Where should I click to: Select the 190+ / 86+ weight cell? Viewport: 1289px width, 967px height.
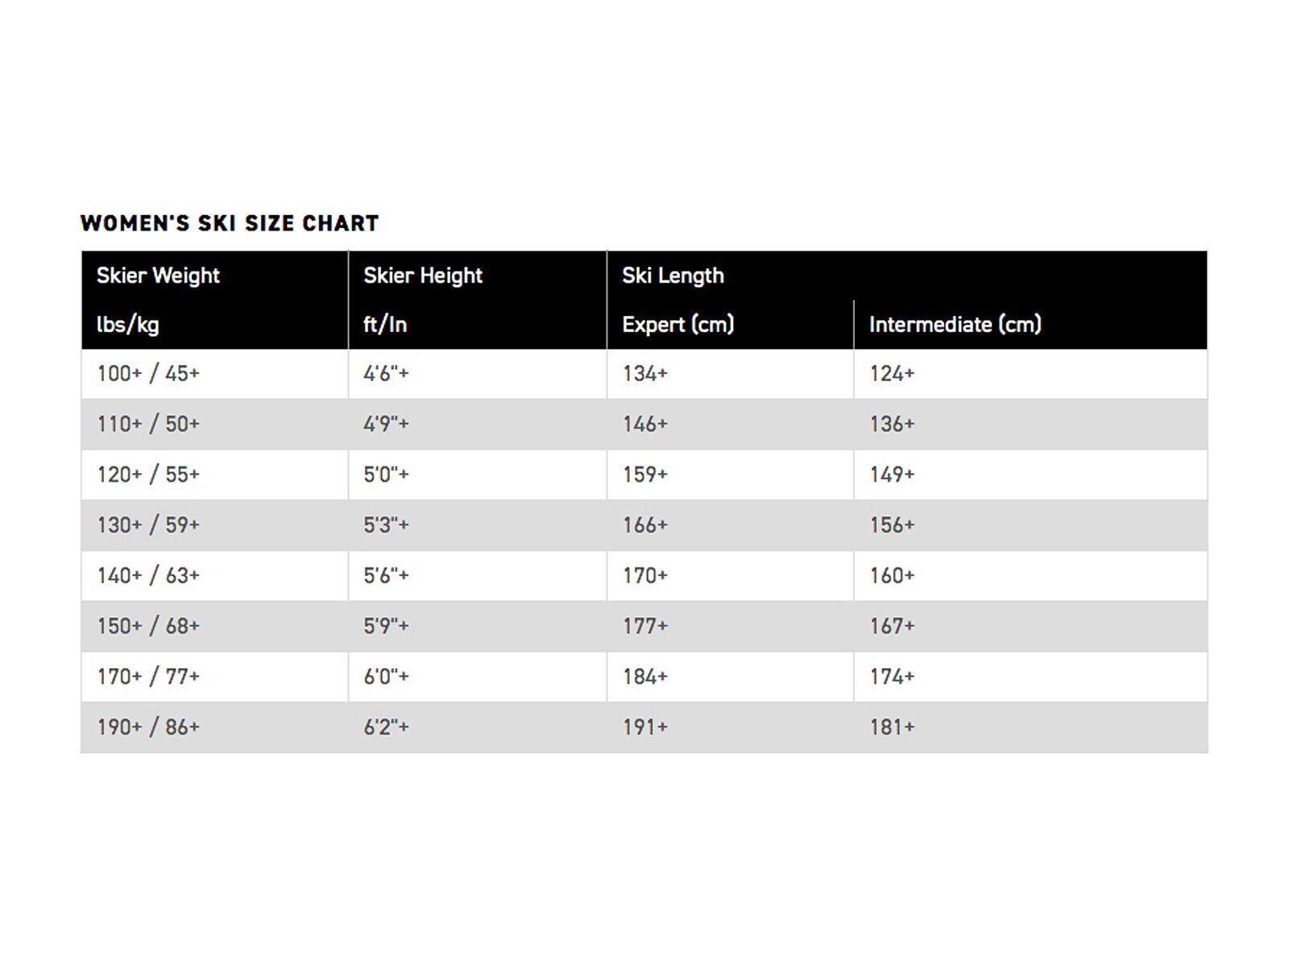[x=148, y=728]
